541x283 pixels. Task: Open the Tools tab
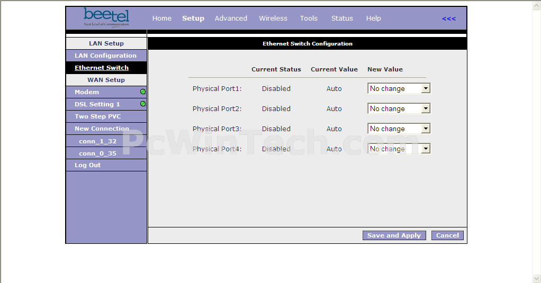[309, 19]
